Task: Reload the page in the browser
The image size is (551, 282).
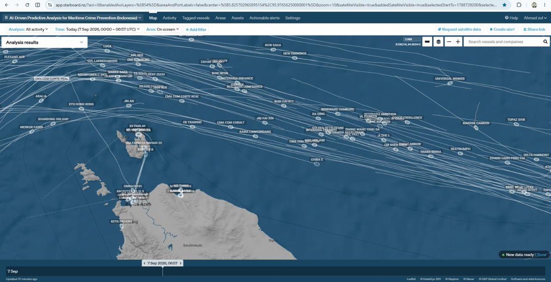Action: [28, 5]
